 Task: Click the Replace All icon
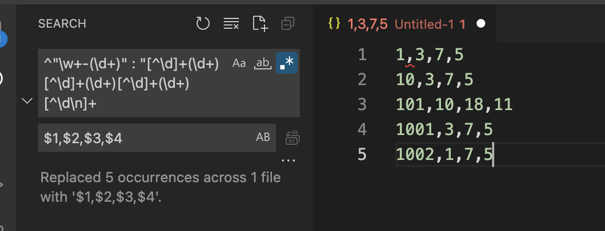[293, 138]
